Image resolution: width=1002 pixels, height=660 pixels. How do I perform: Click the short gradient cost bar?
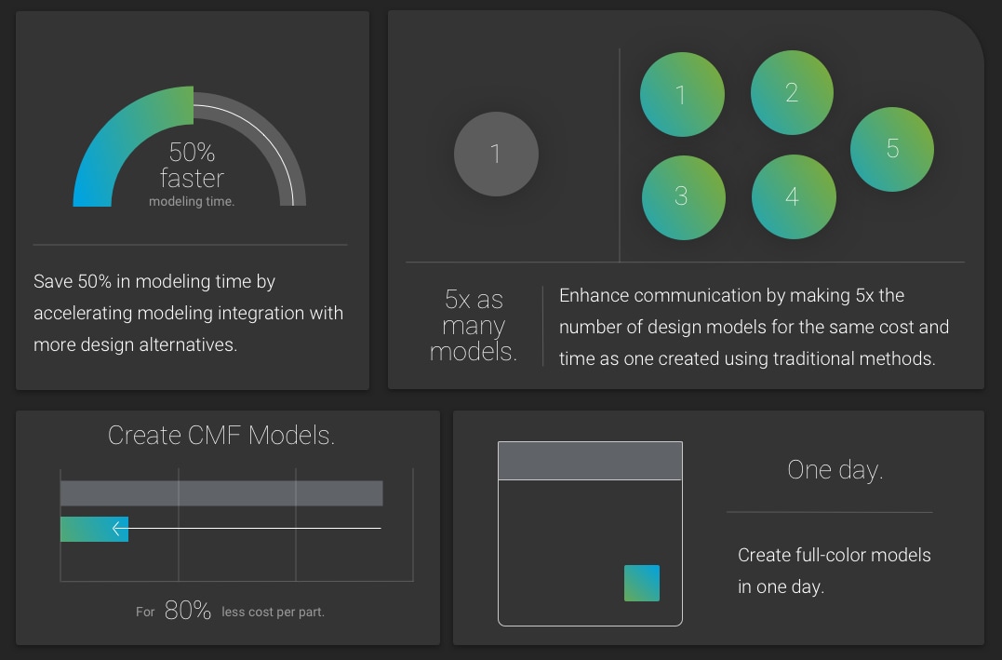(94, 529)
